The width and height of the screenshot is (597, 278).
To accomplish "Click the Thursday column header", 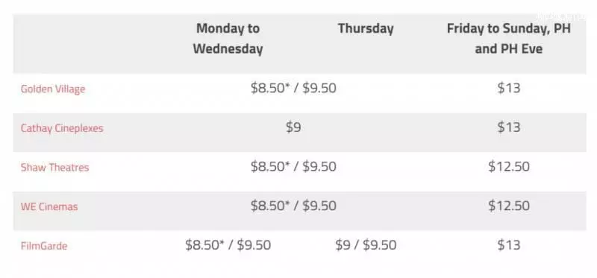I will (x=366, y=28).
